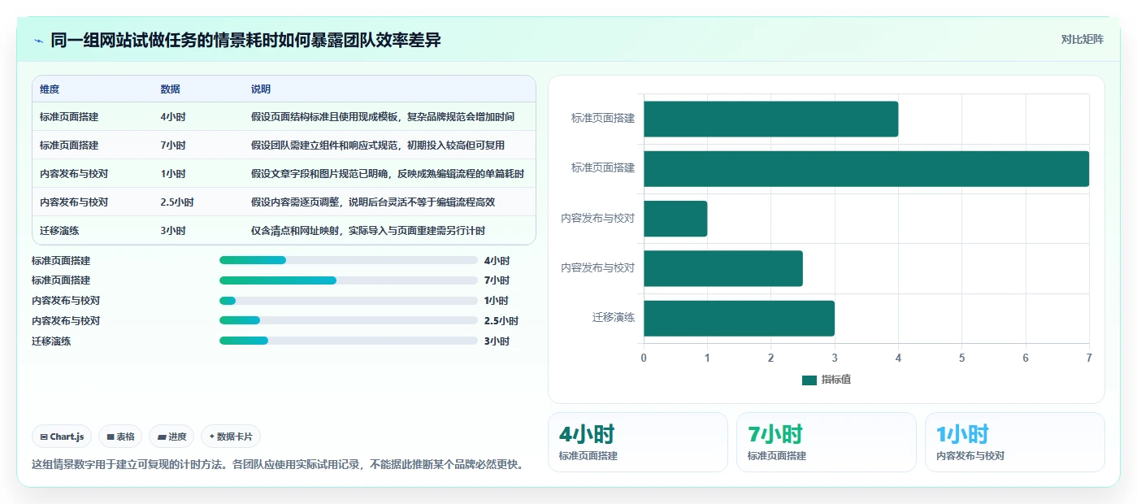Click table description starting 假设页面结构标准
The width and height of the screenshot is (1137, 504).
click(x=383, y=117)
